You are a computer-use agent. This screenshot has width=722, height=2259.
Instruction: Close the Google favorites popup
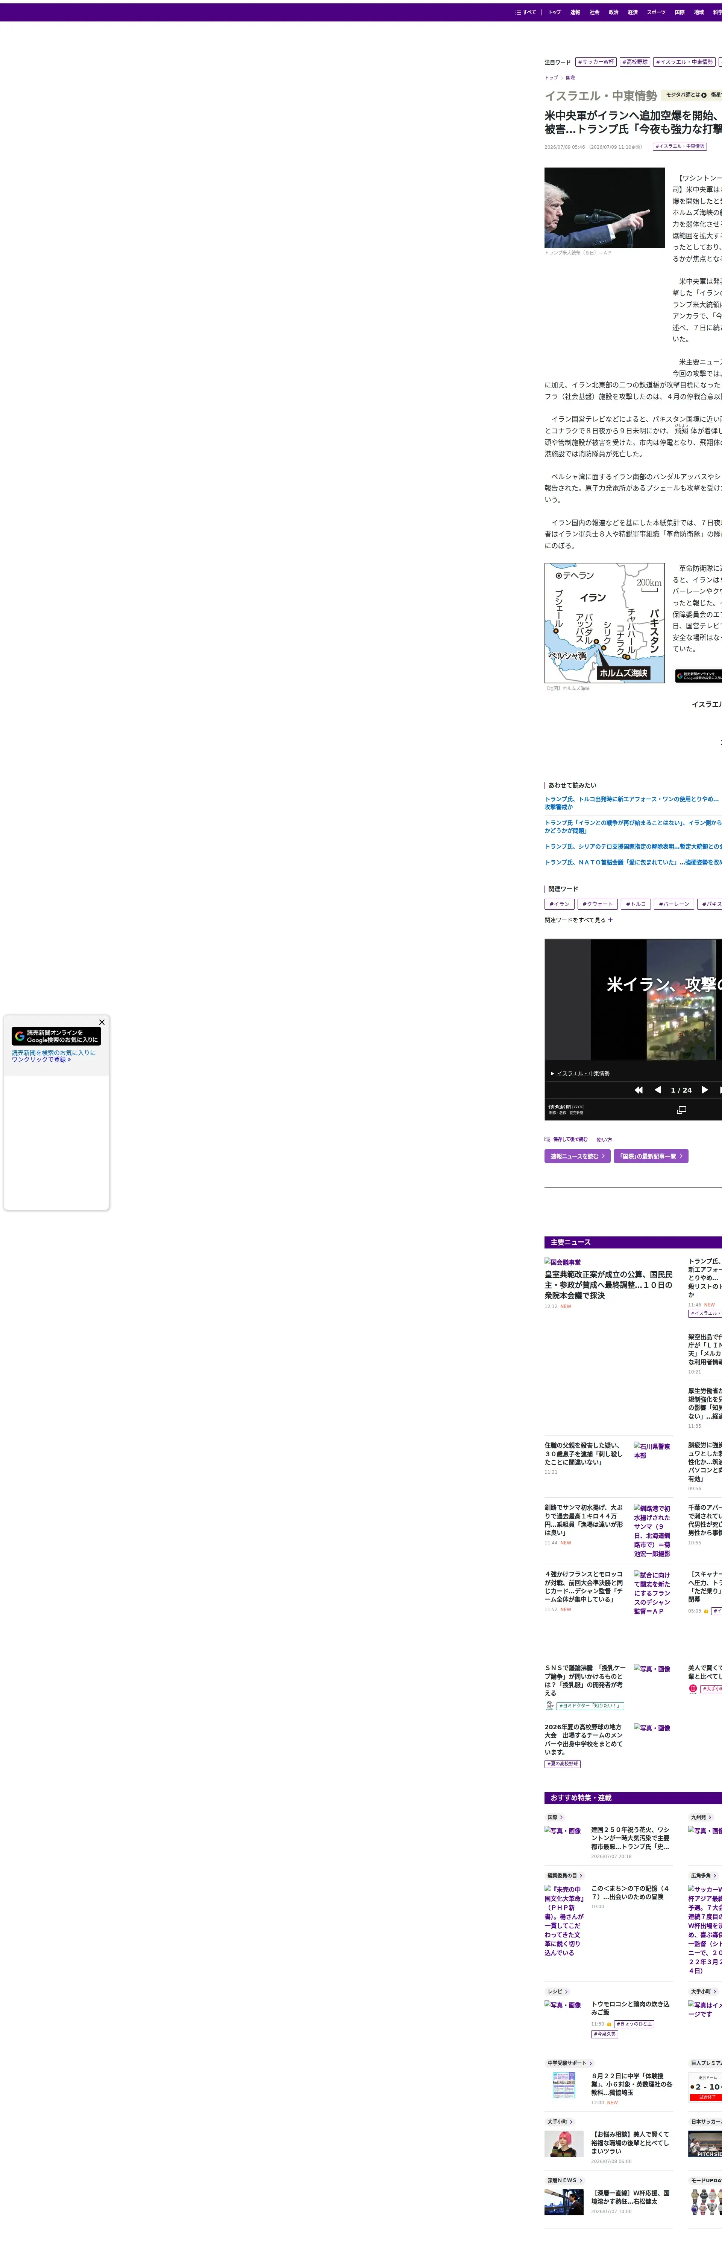click(x=102, y=1022)
